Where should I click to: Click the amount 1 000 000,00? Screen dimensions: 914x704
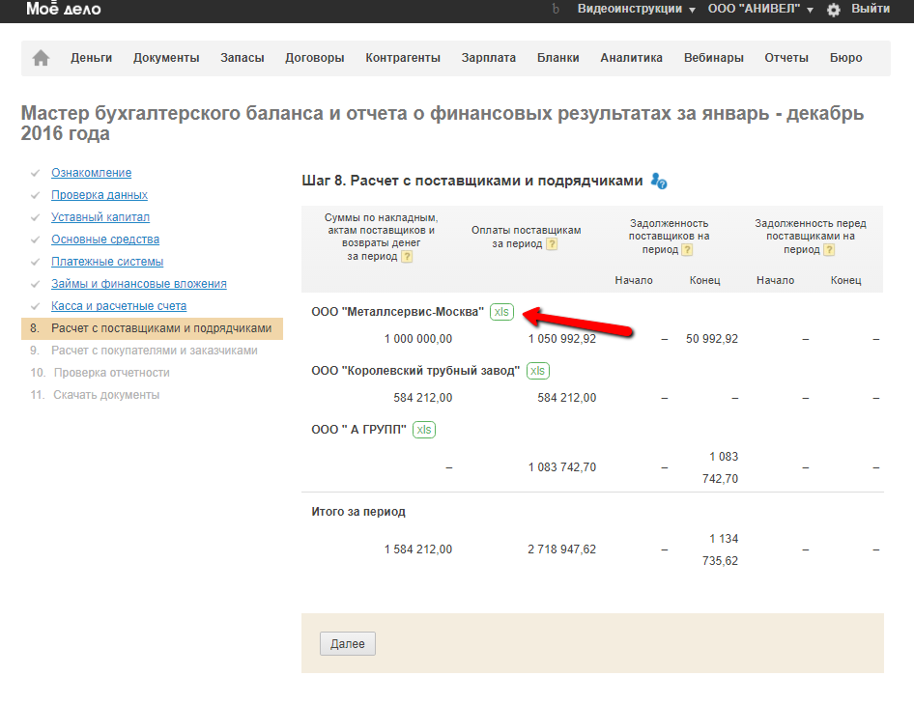(x=418, y=339)
